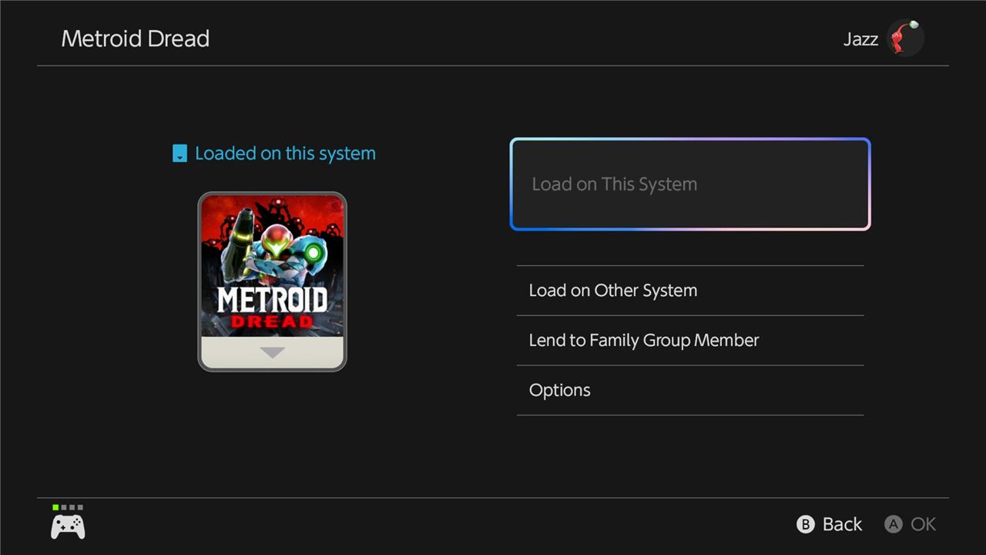Select the "Load on Other System" menu entry
The width and height of the screenshot is (986, 555).
tap(612, 290)
